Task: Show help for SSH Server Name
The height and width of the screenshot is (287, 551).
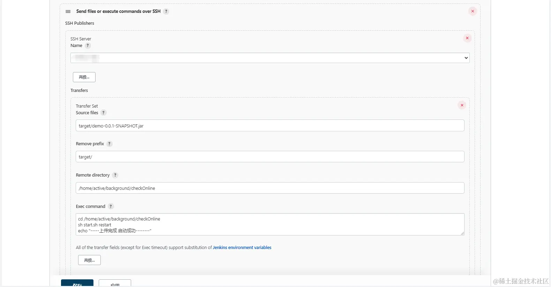Action: point(88,46)
